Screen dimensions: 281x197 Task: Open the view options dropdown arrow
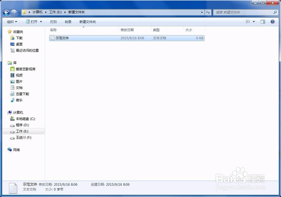(x=254, y=22)
